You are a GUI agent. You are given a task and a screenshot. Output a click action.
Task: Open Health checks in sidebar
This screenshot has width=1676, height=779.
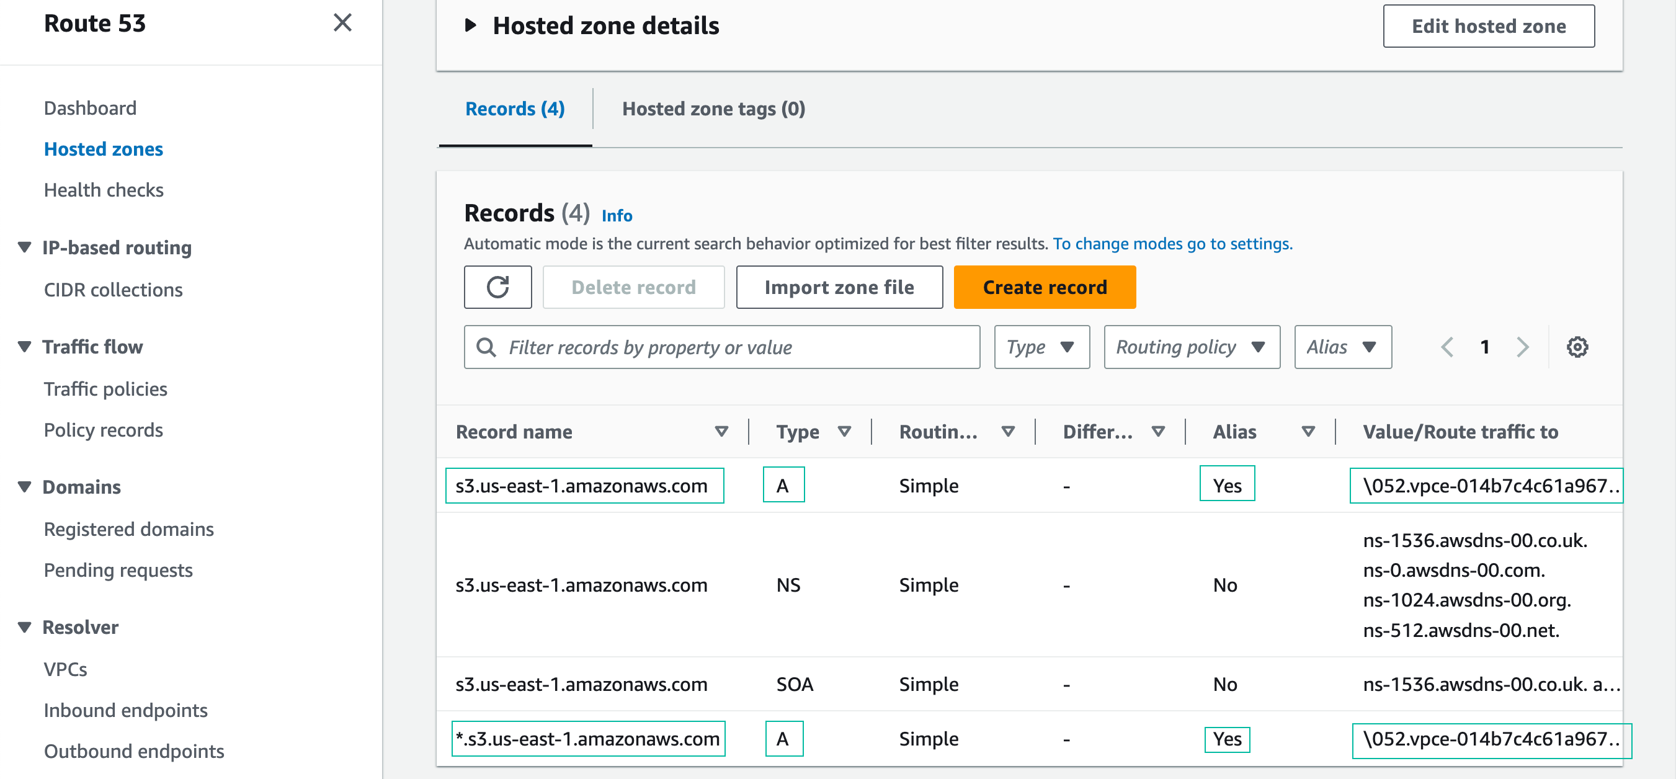(x=104, y=190)
